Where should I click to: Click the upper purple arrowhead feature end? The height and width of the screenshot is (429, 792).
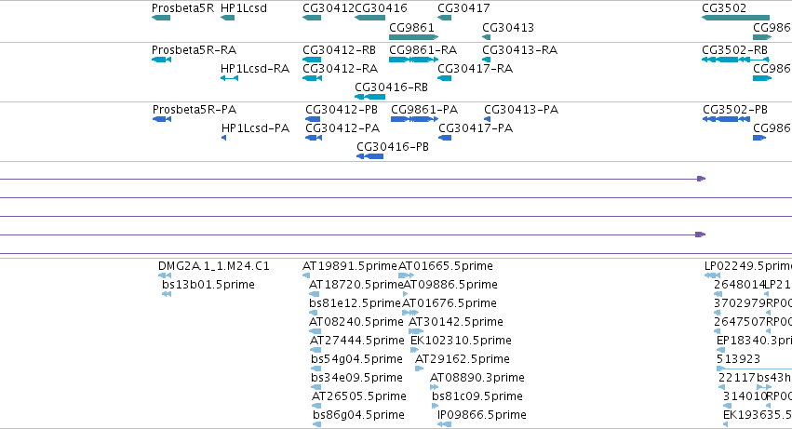pos(702,179)
